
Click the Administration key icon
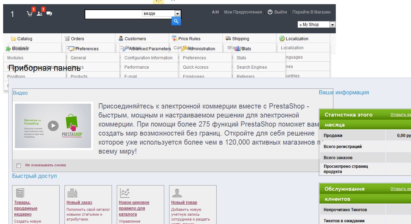[x=184, y=49]
